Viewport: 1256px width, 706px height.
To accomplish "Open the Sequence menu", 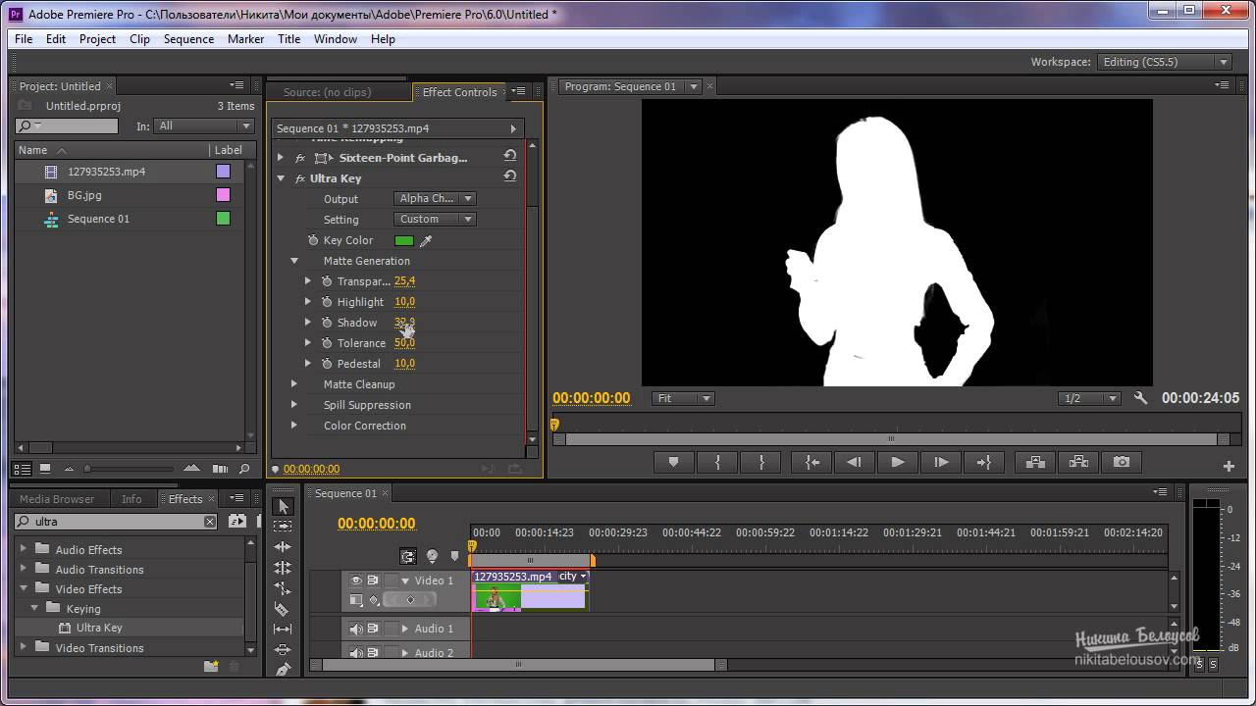I will pyautogui.click(x=188, y=39).
